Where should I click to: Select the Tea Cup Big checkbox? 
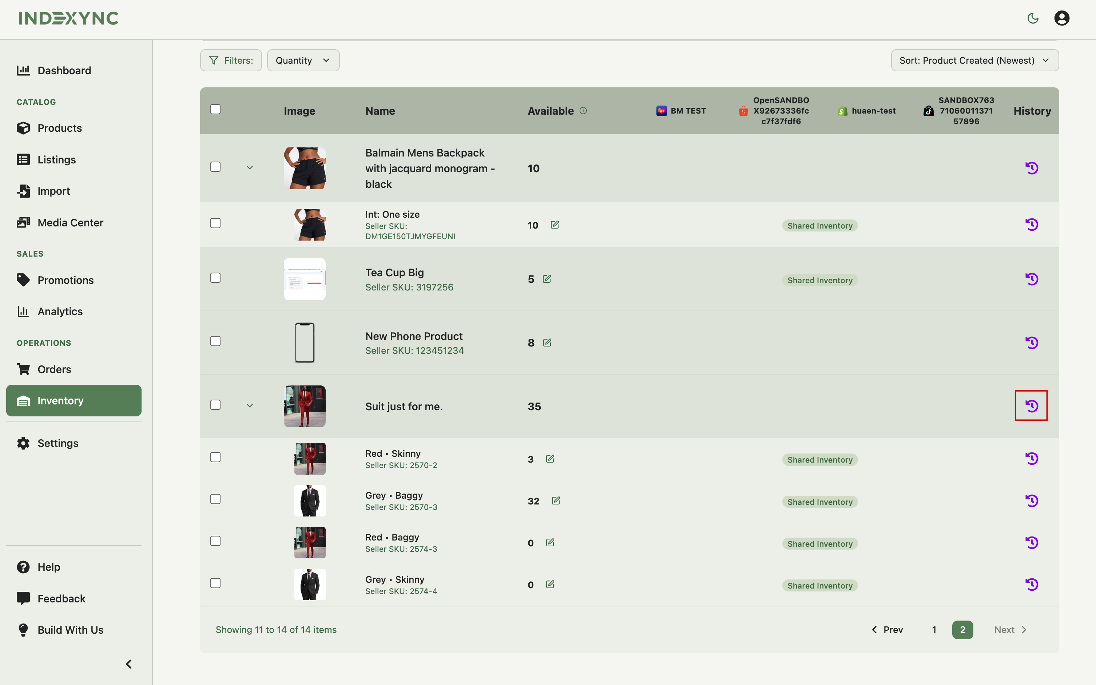(x=215, y=278)
